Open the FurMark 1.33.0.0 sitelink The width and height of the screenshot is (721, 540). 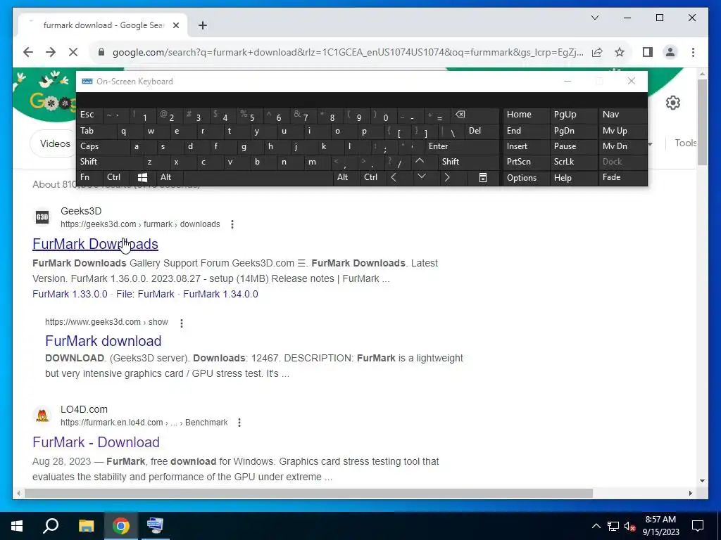coord(70,294)
